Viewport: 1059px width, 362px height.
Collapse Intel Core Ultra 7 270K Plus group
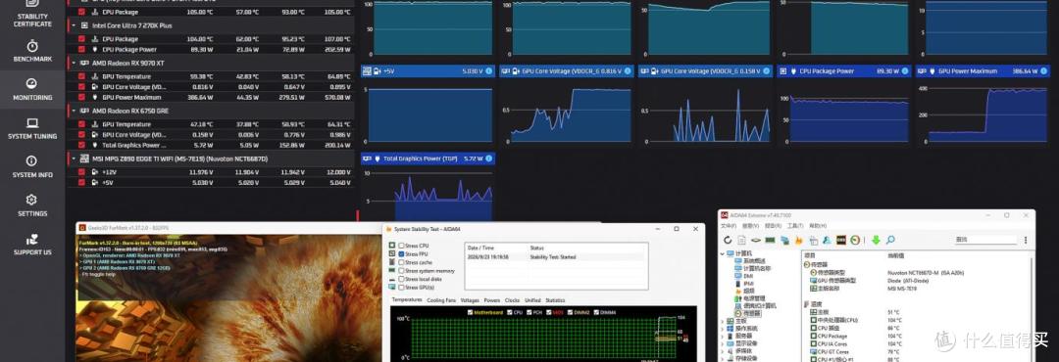(x=74, y=25)
